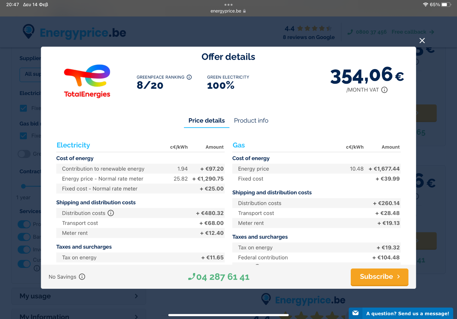The width and height of the screenshot is (457, 319).
Task: Tap the lock icon next to energyprice.be
Action: click(x=244, y=11)
